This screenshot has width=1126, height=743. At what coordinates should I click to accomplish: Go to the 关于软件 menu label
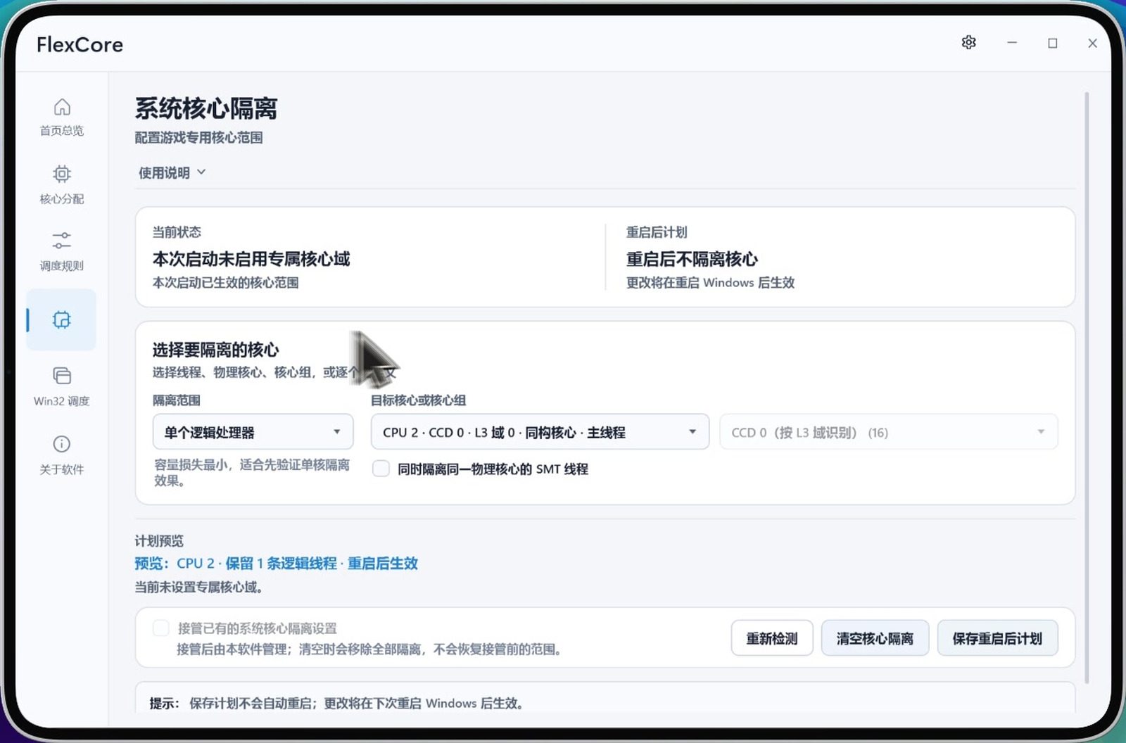click(62, 469)
